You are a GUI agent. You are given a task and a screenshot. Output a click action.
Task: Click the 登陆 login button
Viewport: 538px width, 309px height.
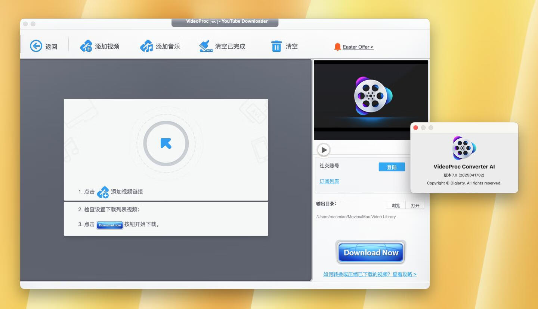[x=392, y=167]
